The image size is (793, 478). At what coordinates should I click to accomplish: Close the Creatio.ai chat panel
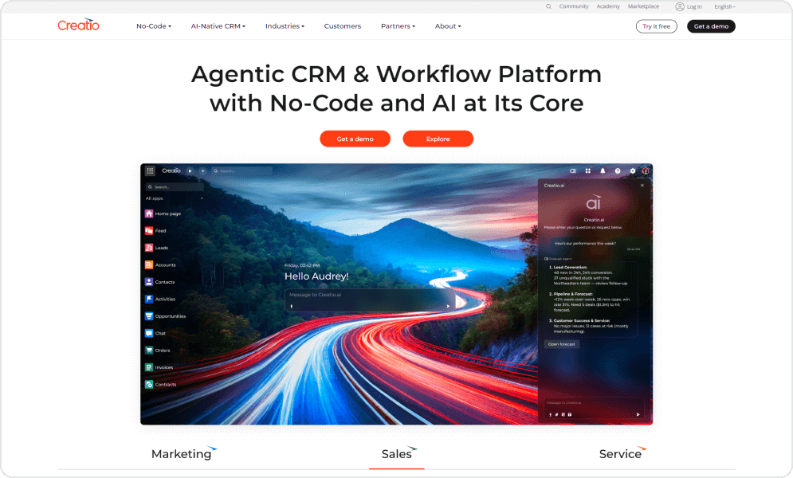[x=642, y=186]
